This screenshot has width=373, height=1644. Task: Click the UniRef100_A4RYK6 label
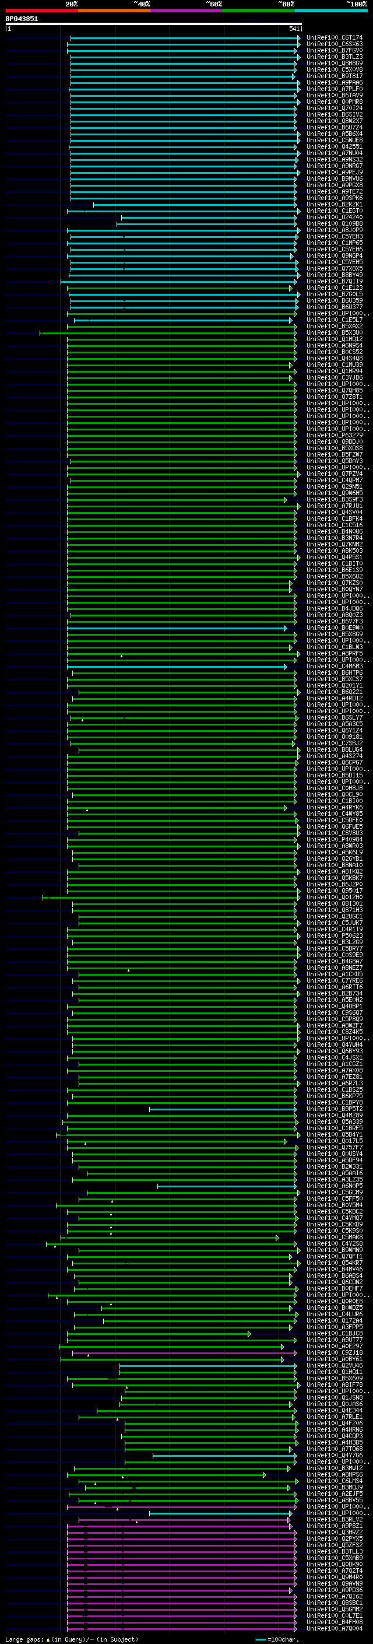tap(334, 807)
